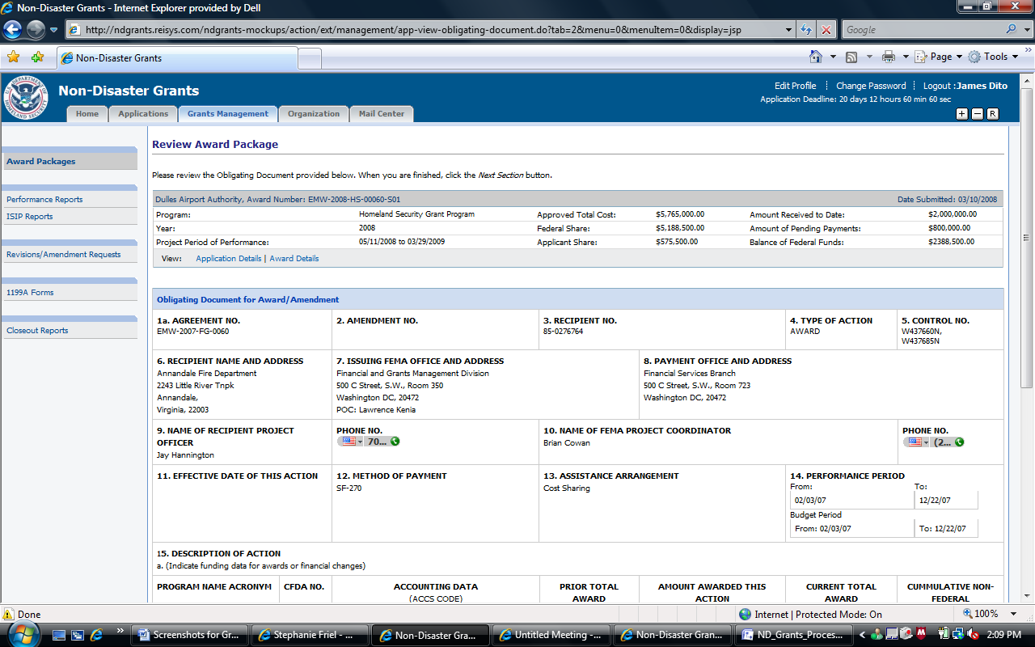Go to the Mail Center tab
The image size is (1035, 647).
[x=381, y=114]
